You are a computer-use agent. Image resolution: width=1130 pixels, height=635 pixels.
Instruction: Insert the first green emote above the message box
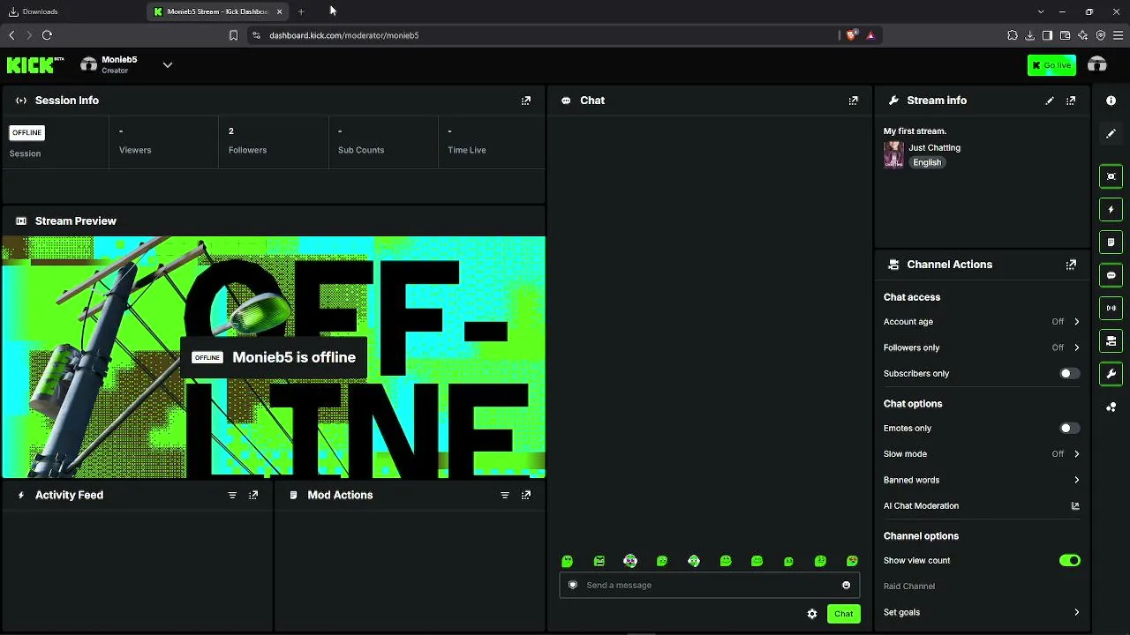pos(568,561)
